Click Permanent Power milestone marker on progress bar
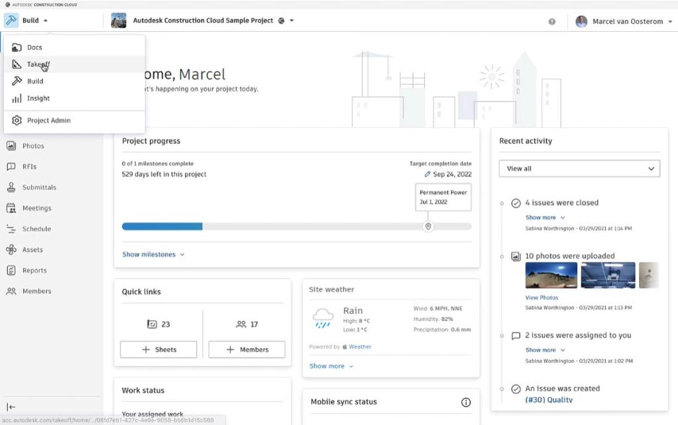The height and width of the screenshot is (425, 678). (x=428, y=226)
